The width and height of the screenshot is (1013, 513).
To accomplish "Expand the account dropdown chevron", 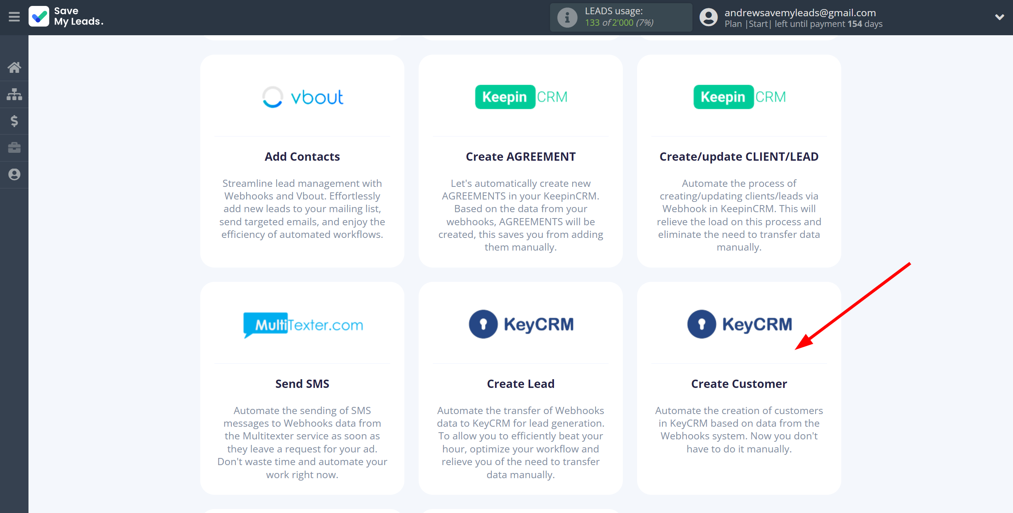I will pos(1000,17).
